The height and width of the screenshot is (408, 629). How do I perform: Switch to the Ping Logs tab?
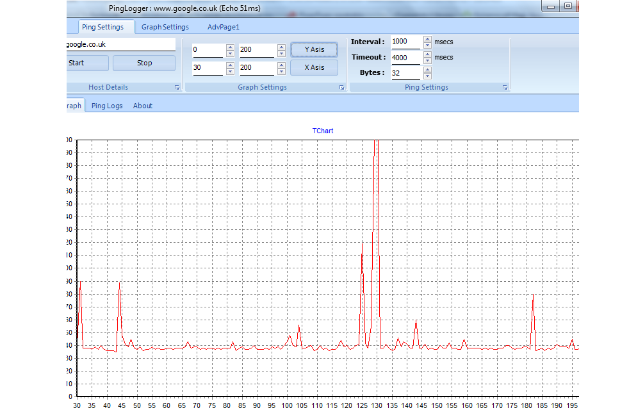pos(107,106)
